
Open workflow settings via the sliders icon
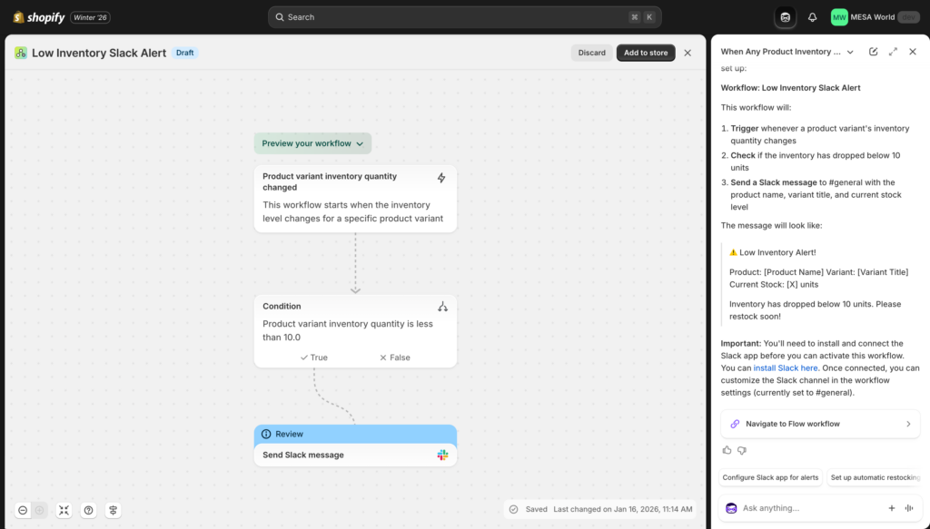(113, 510)
